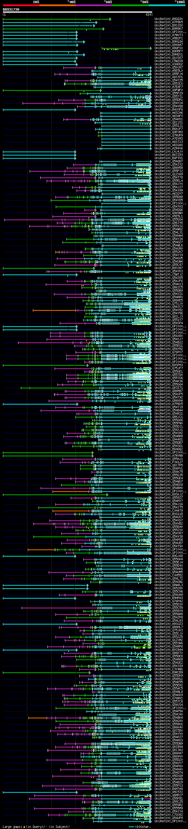Screen dimensions: 188x829
Task: Select hit UniRef100_B4G0F6
Action: click(169, 109)
